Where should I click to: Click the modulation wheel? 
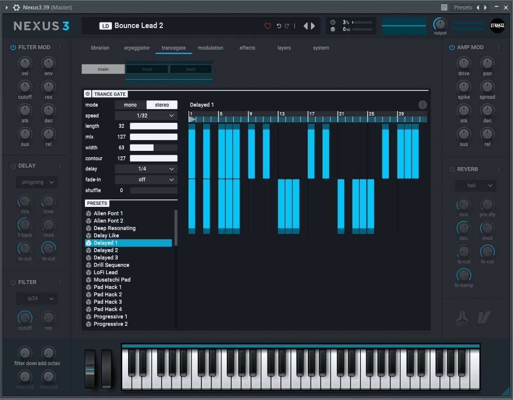(107, 370)
